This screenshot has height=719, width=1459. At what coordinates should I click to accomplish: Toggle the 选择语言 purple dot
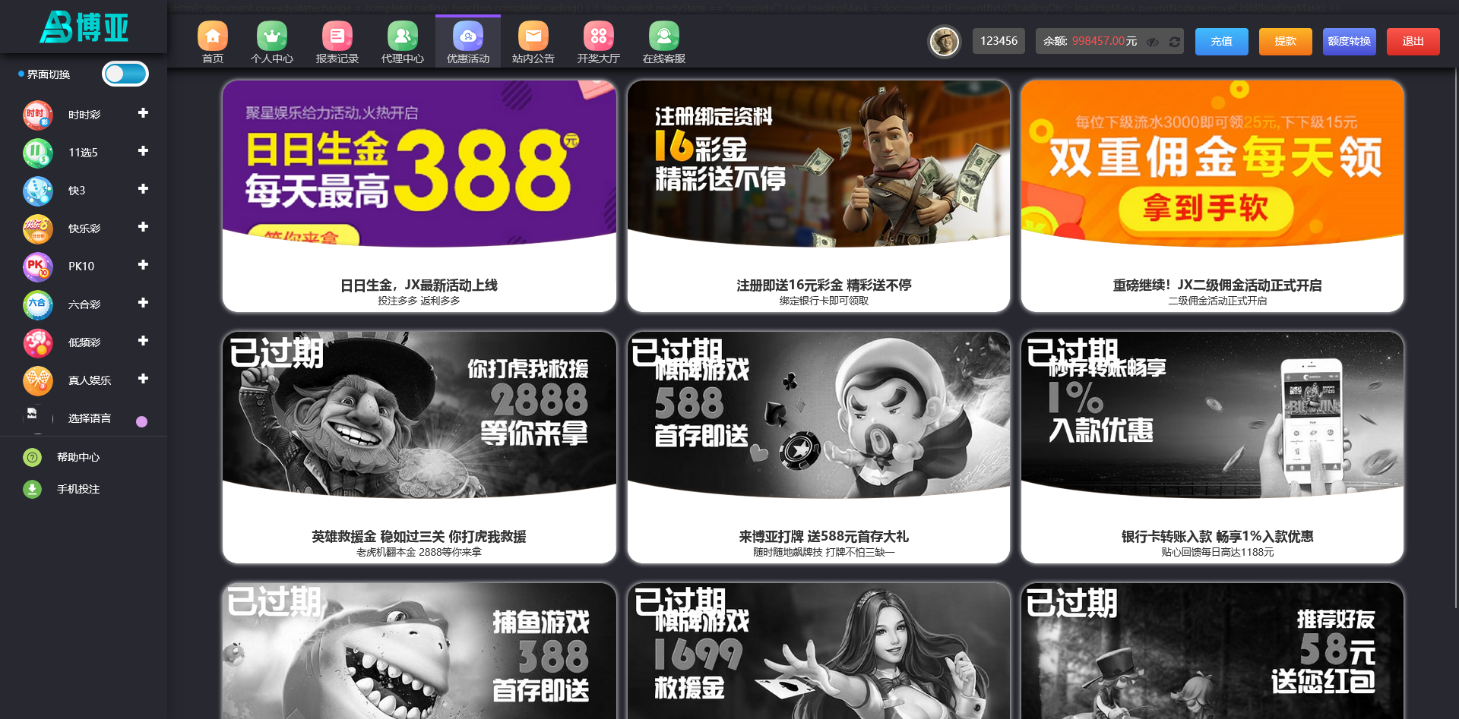point(141,421)
